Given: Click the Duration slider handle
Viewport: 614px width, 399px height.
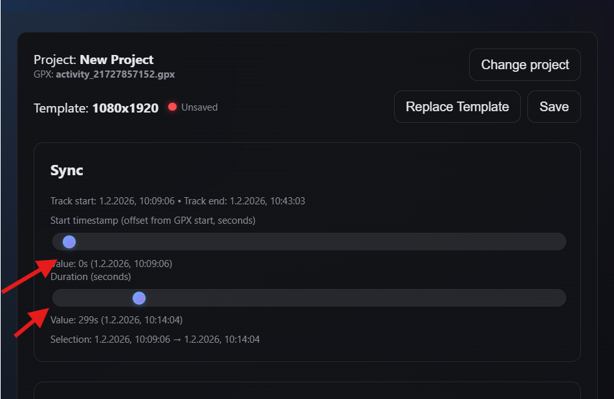Looking at the screenshot, I should [139, 298].
